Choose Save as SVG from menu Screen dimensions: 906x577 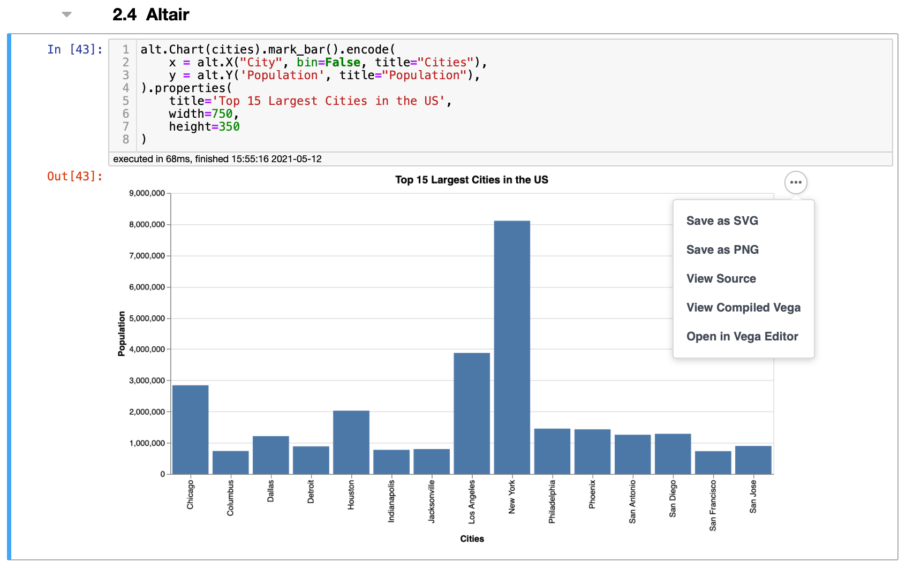tap(722, 221)
